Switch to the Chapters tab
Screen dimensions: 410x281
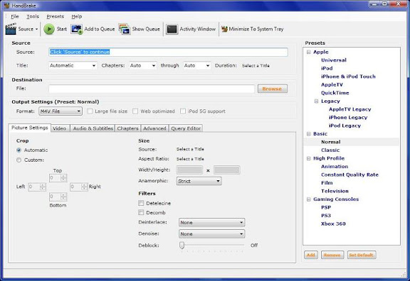127,128
